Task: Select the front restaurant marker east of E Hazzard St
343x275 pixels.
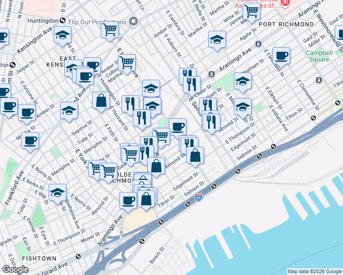Action: pos(142,119)
